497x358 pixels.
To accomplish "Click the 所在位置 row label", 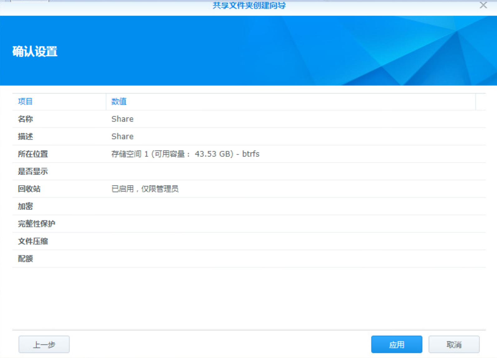I will tap(33, 154).
